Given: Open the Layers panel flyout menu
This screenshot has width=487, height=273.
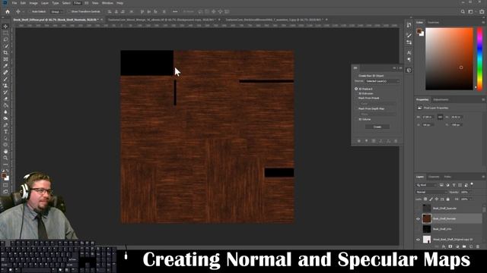Looking at the screenshot, I should click(x=483, y=177).
